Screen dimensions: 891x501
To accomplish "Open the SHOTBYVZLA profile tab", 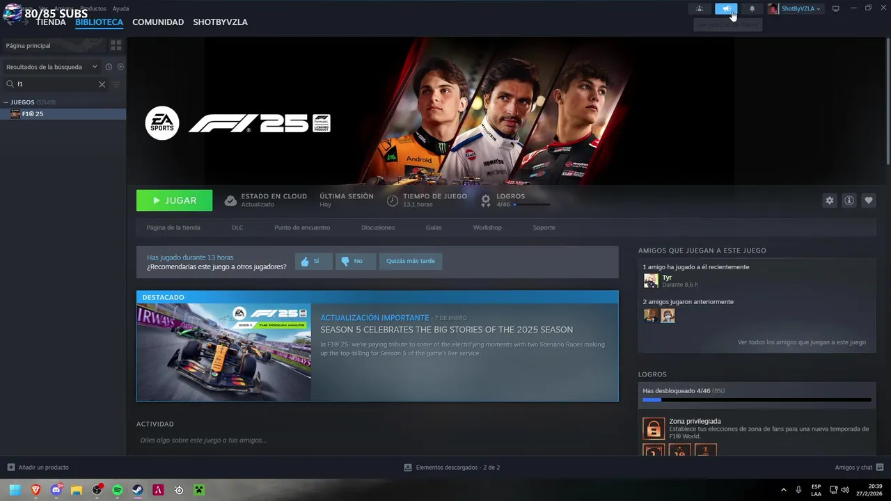I will (x=220, y=22).
